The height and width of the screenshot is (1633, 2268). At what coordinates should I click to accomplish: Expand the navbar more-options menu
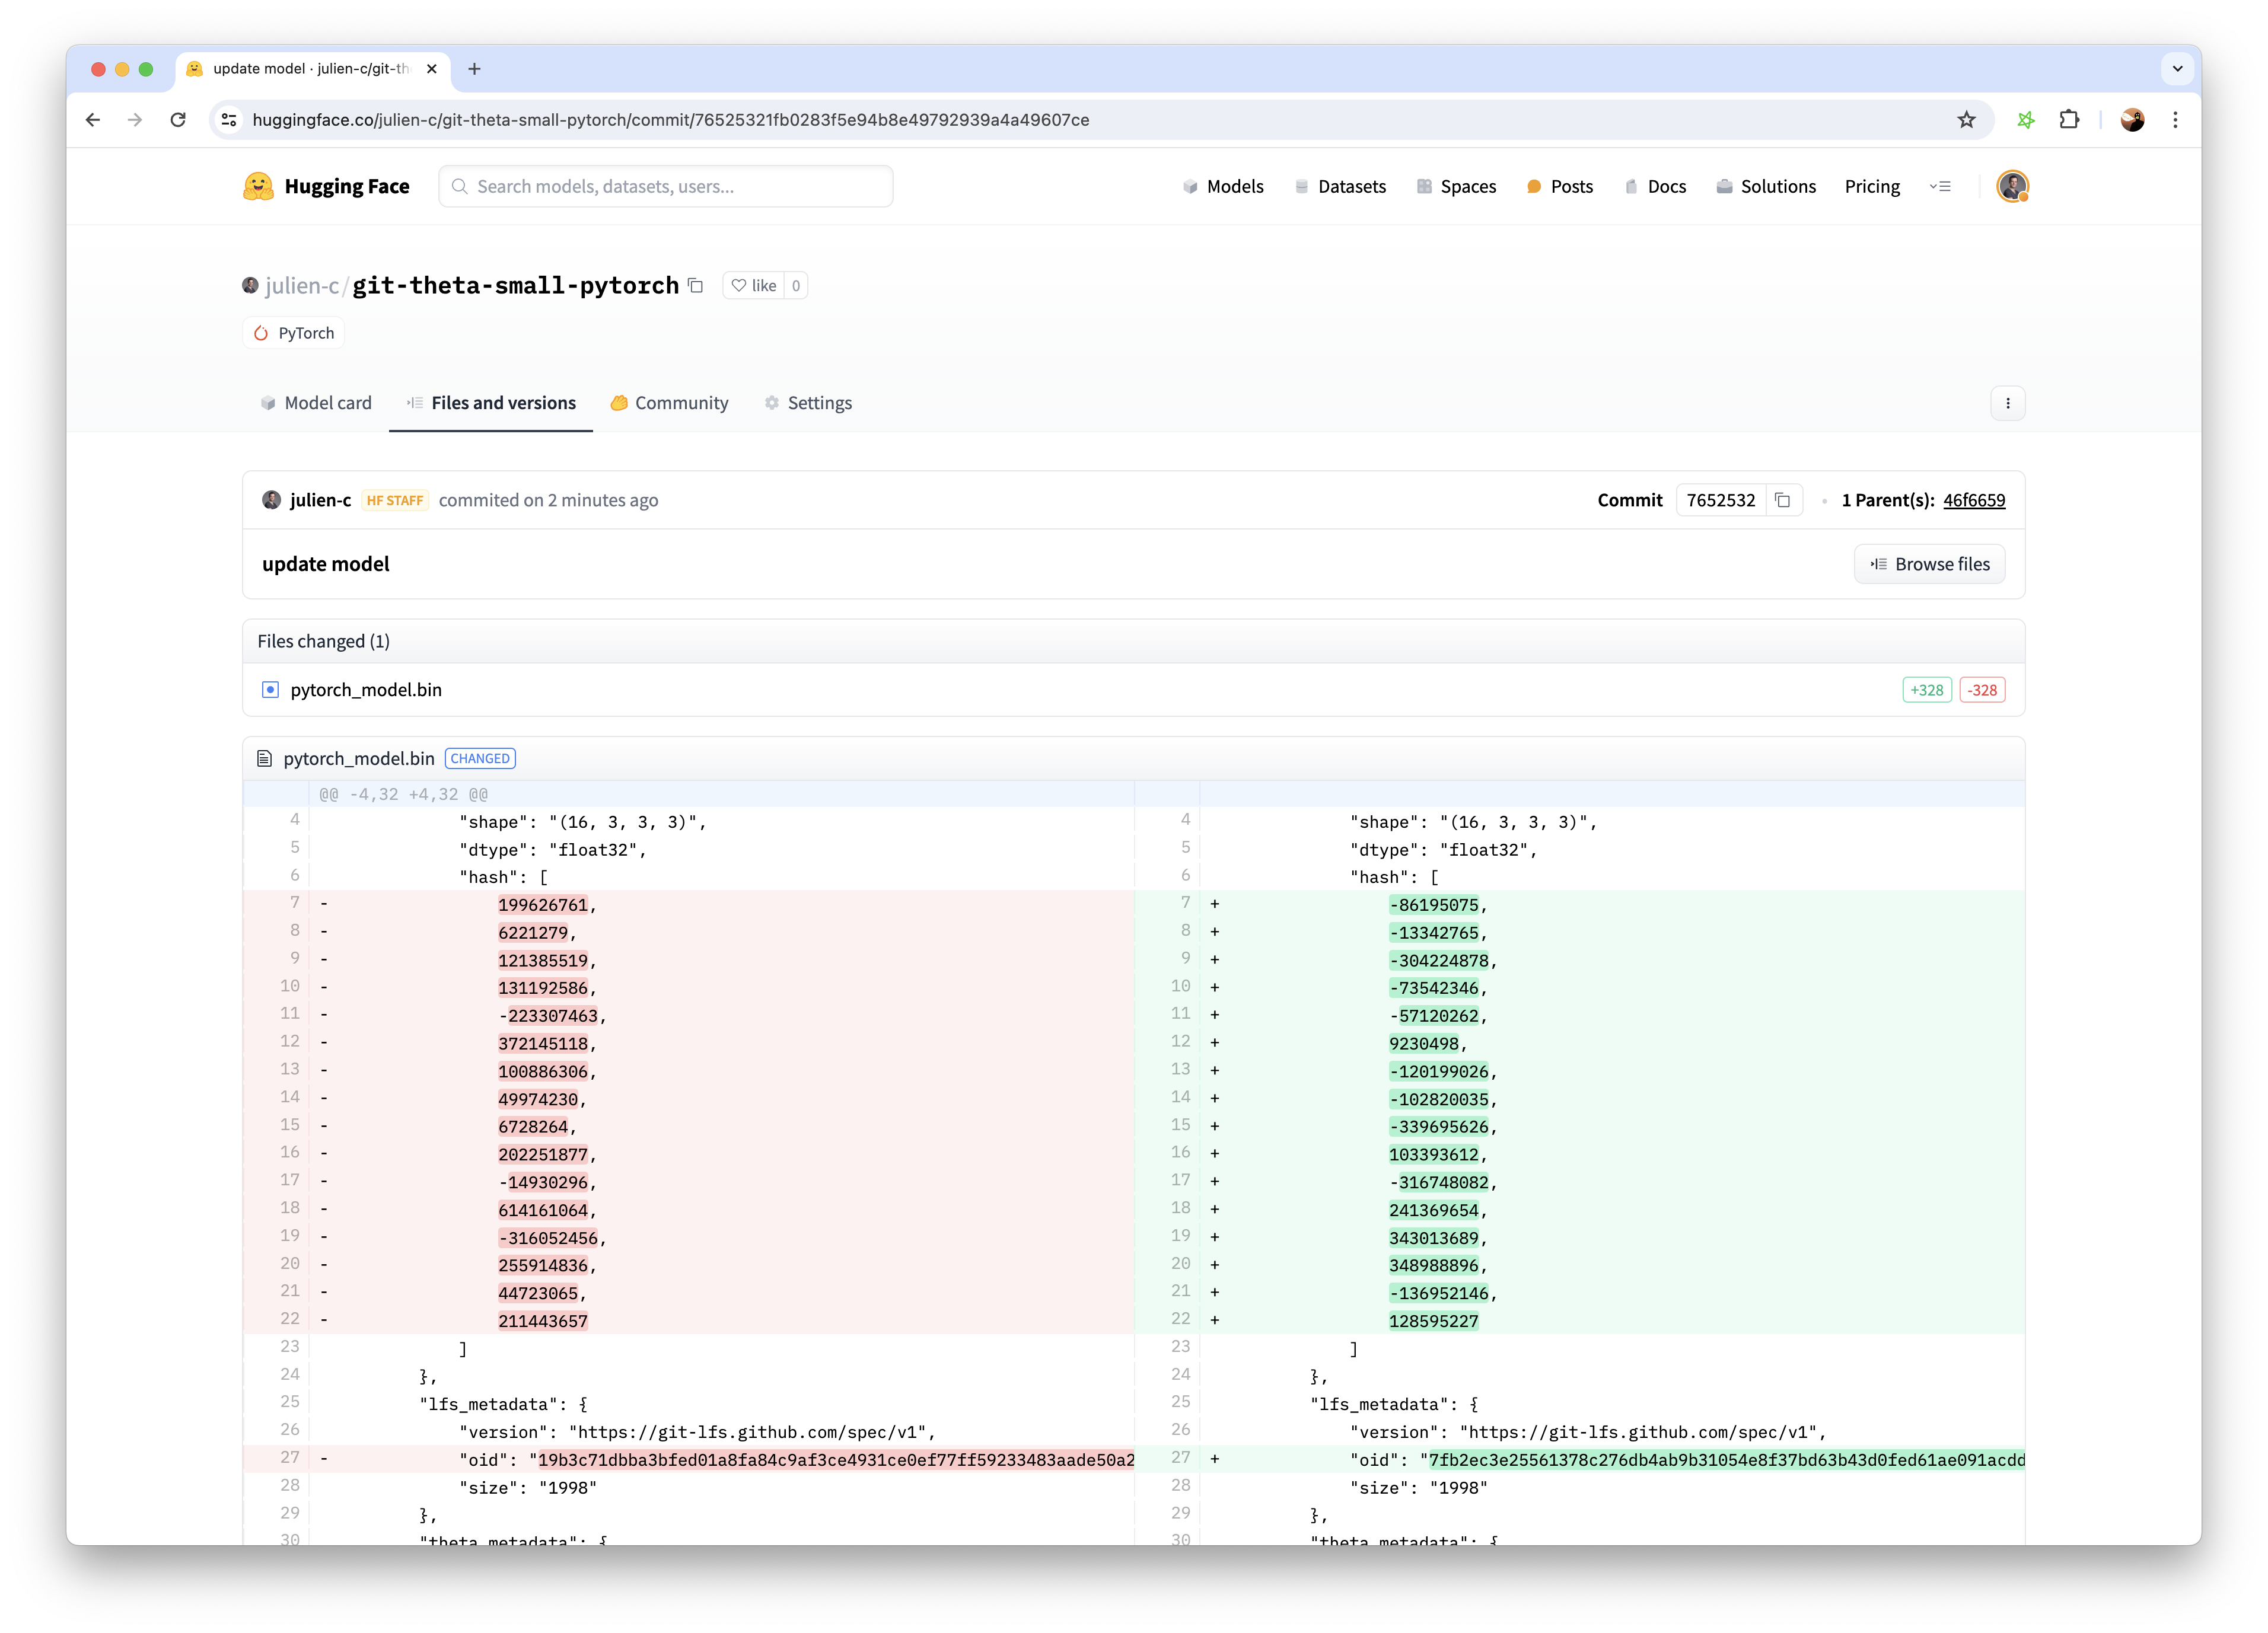tap(1940, 187)
